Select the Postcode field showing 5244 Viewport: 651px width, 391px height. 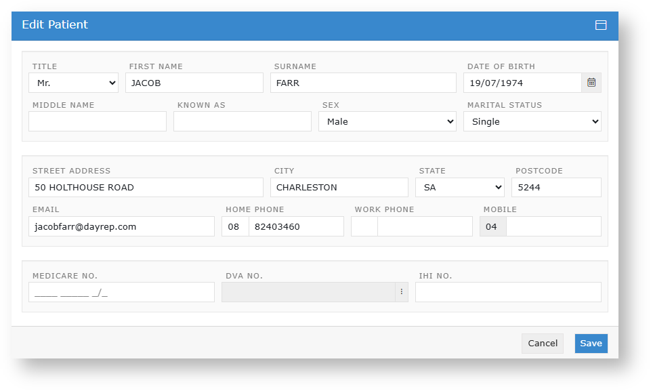pos(556,187)
